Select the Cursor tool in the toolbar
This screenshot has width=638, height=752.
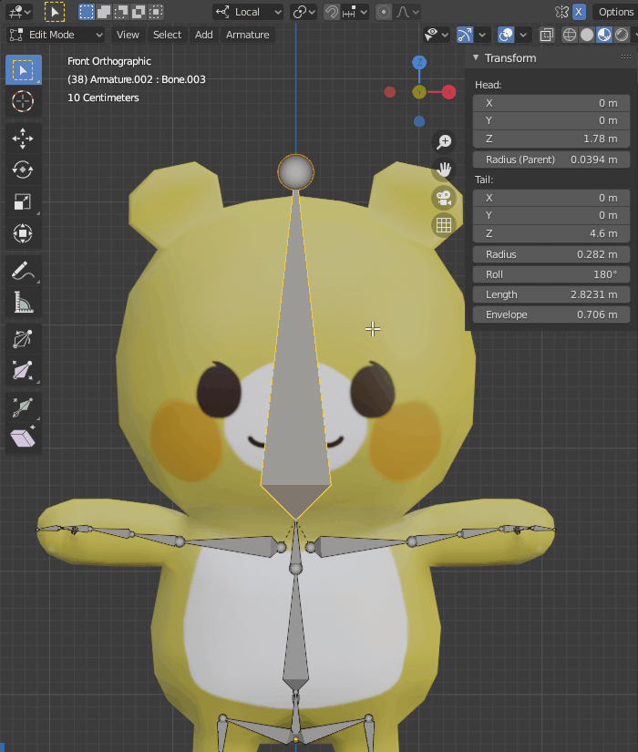click(23, 101)
